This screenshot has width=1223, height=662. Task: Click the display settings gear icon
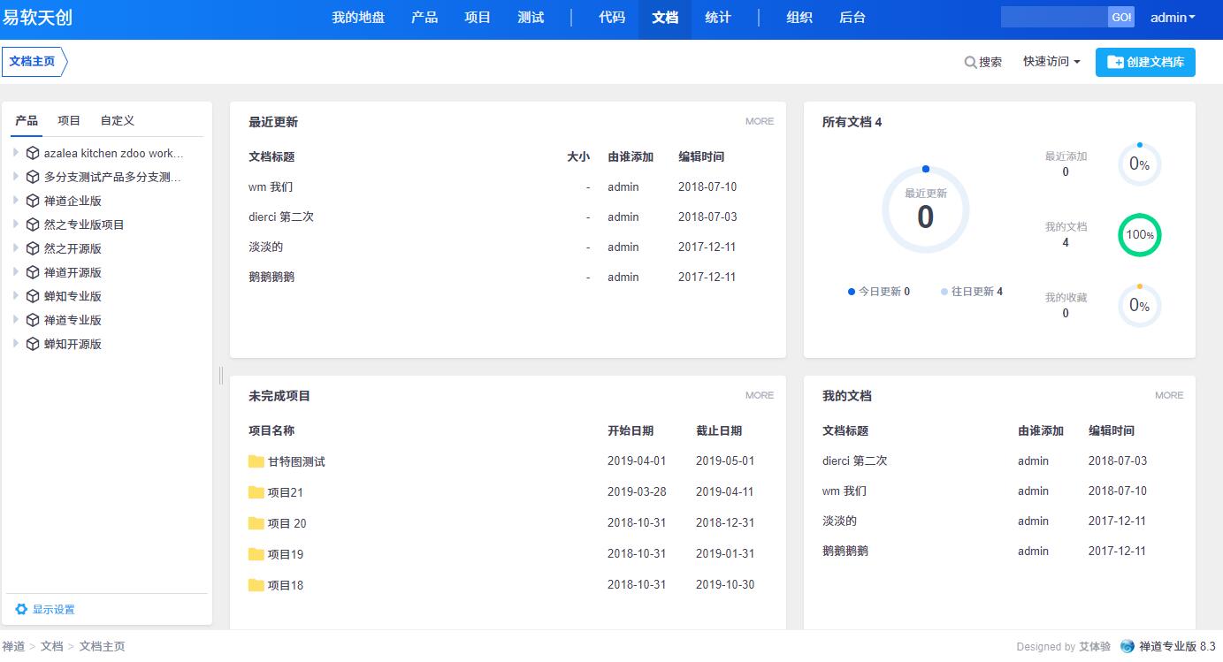tap(21, 609)
